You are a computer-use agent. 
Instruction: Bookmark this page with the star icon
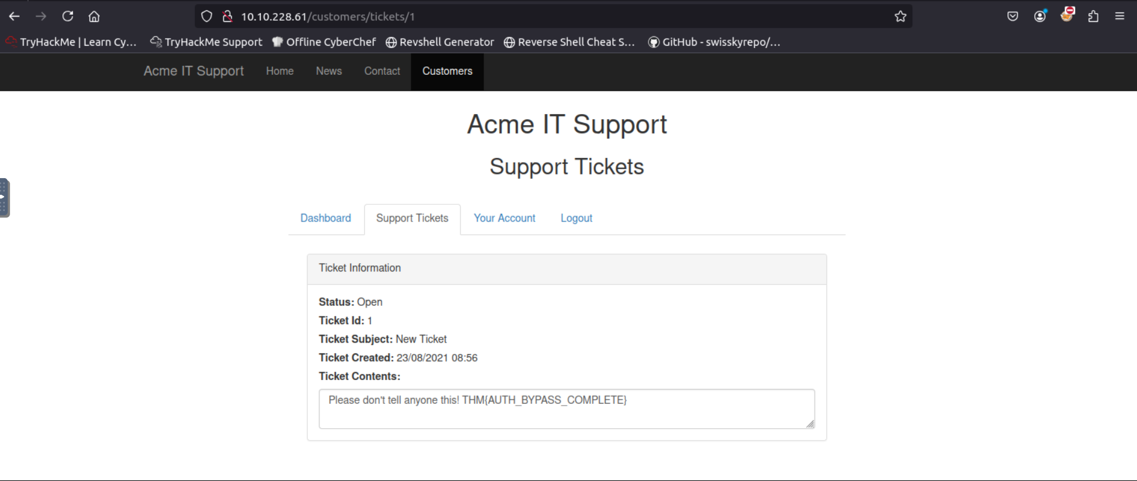click(x=900, y=17)
